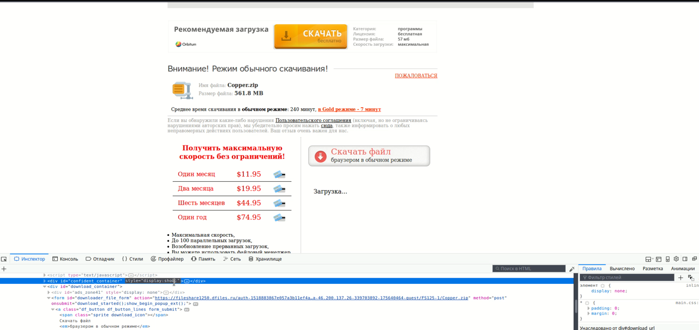Select 'Один год' $74.95 plan
The image size is (699, 330).
pos(232,218)
